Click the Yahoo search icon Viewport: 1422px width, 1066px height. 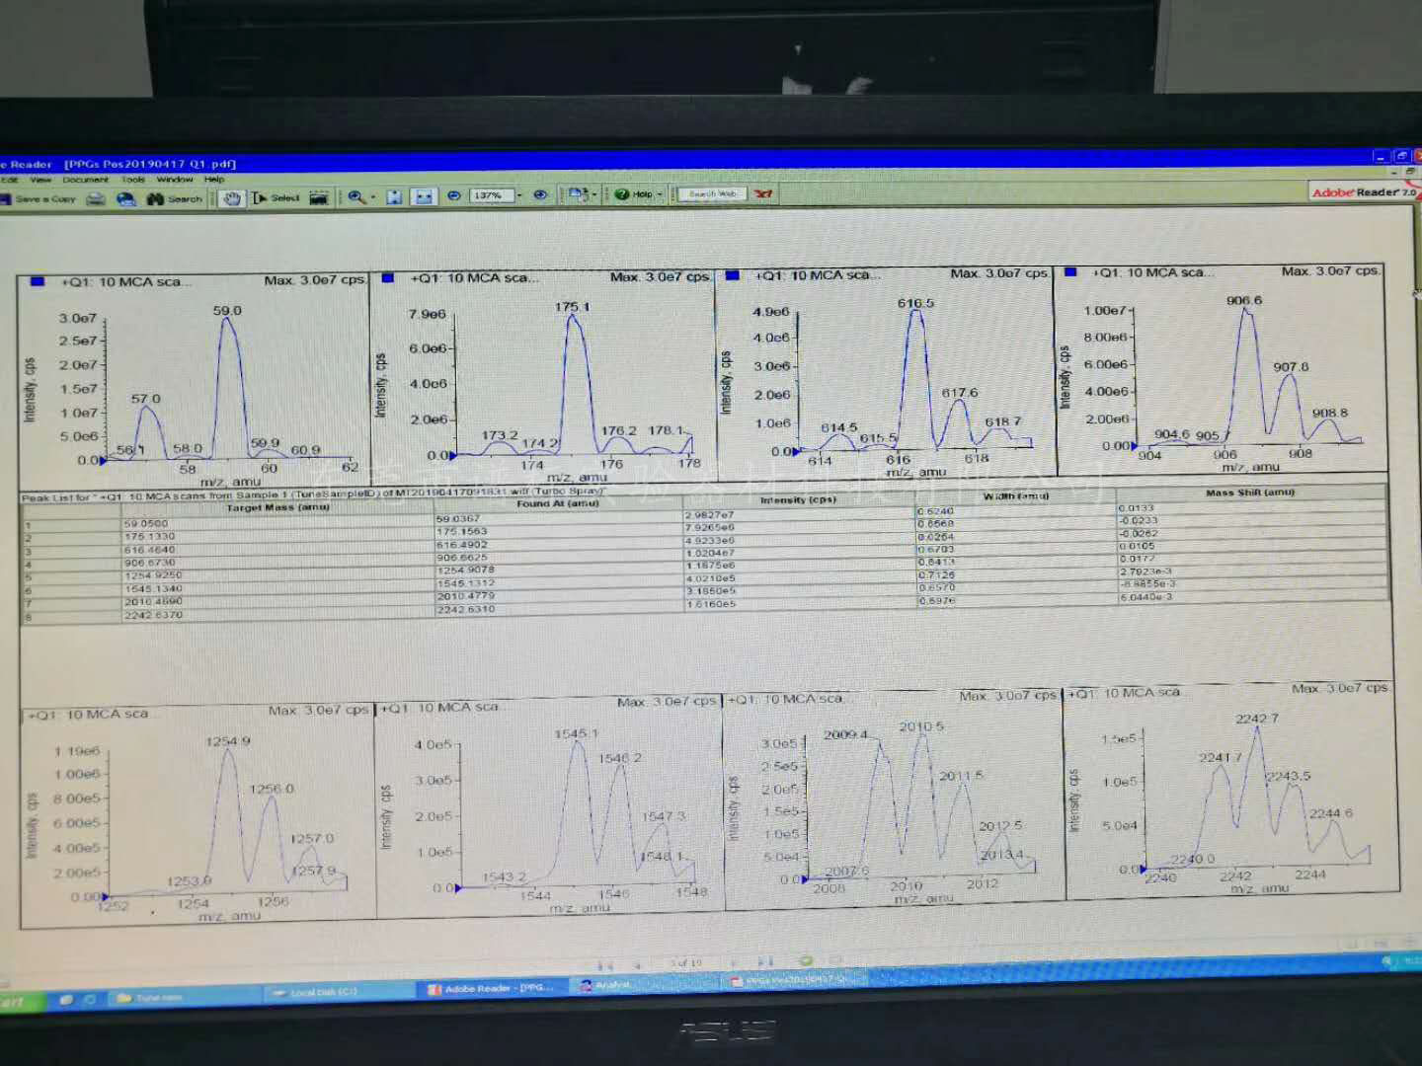point(763,194)
